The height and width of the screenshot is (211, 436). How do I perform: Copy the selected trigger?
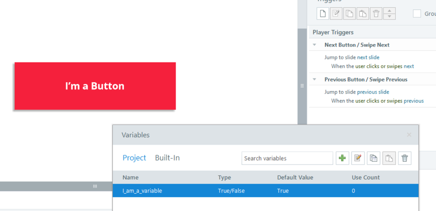coord(349,14)
